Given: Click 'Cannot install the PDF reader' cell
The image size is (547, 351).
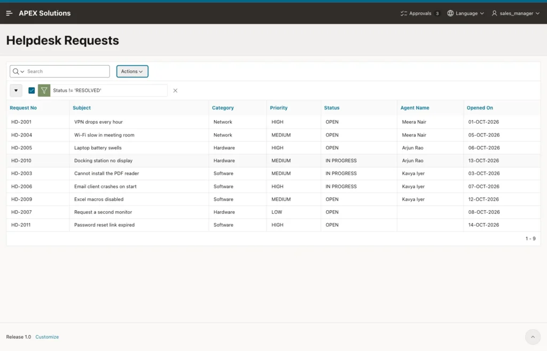Looking at the screenshot, I should tap(139, 173).
